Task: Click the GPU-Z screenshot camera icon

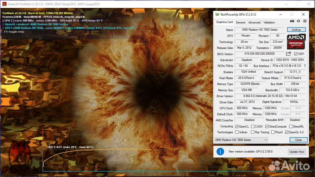Action: (292, 21)
